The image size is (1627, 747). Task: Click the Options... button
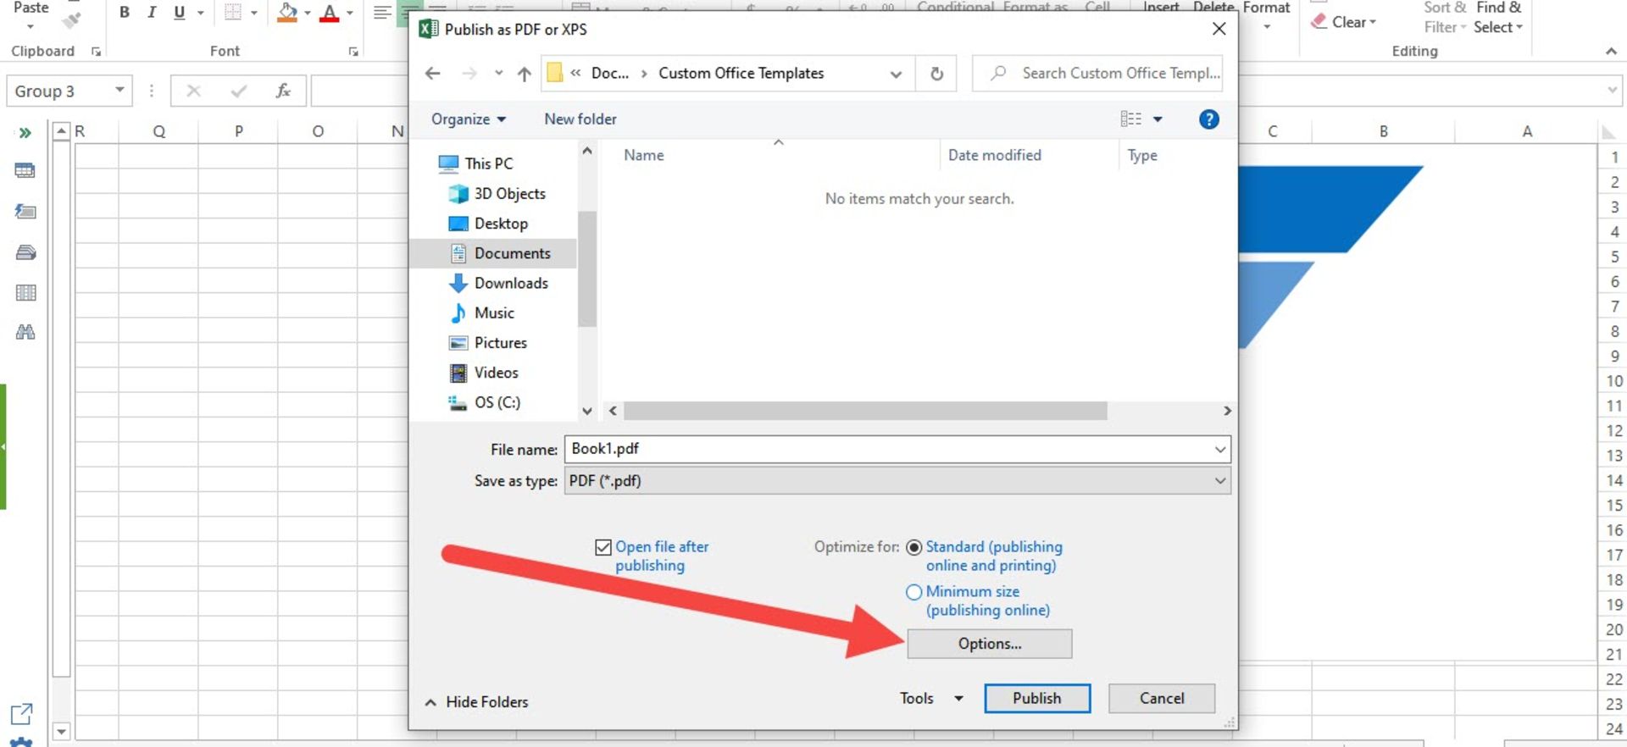989,644
